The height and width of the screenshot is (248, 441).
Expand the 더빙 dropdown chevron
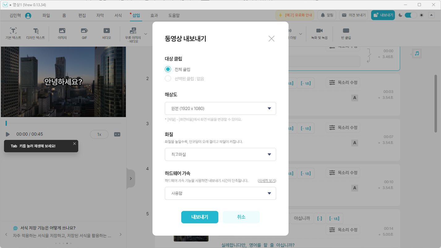[300, 34]
